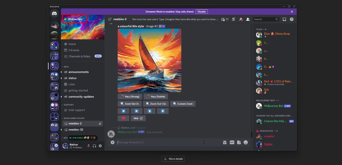Viewport: 342px width, 165px height.
Task: Open Channels & Roles
Action: point(82,56)
